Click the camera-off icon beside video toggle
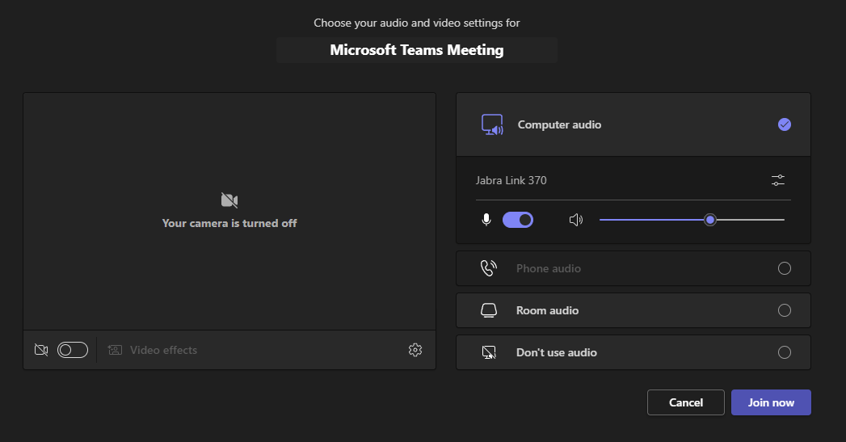Screen dimensions: 846x442 coord(41,350)
